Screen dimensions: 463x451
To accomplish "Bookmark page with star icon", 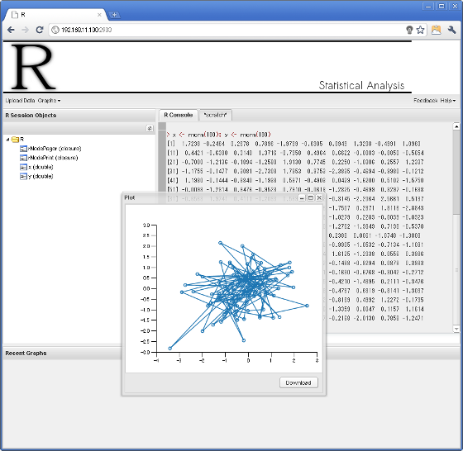I will (x=420, y=30).
